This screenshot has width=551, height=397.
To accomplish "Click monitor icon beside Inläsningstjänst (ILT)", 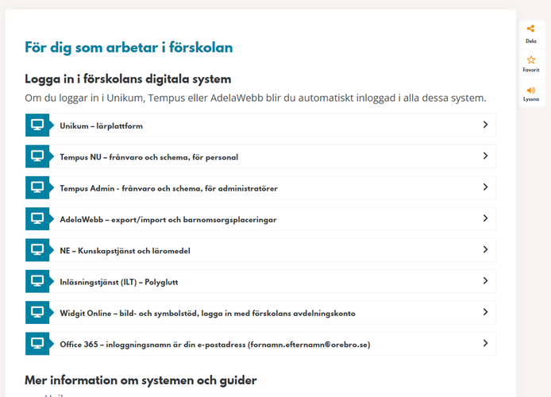I will [x=37, y=281].
